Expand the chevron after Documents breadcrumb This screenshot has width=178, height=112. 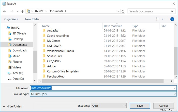pos(66,11)
